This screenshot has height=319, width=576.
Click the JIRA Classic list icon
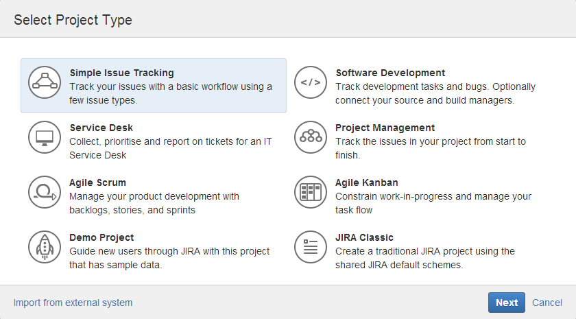[311, 247]
